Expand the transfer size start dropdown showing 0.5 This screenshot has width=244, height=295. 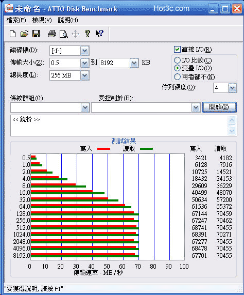(x=85, y=63)
